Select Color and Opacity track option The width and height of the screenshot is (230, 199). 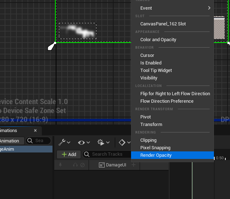click(172, 39)
